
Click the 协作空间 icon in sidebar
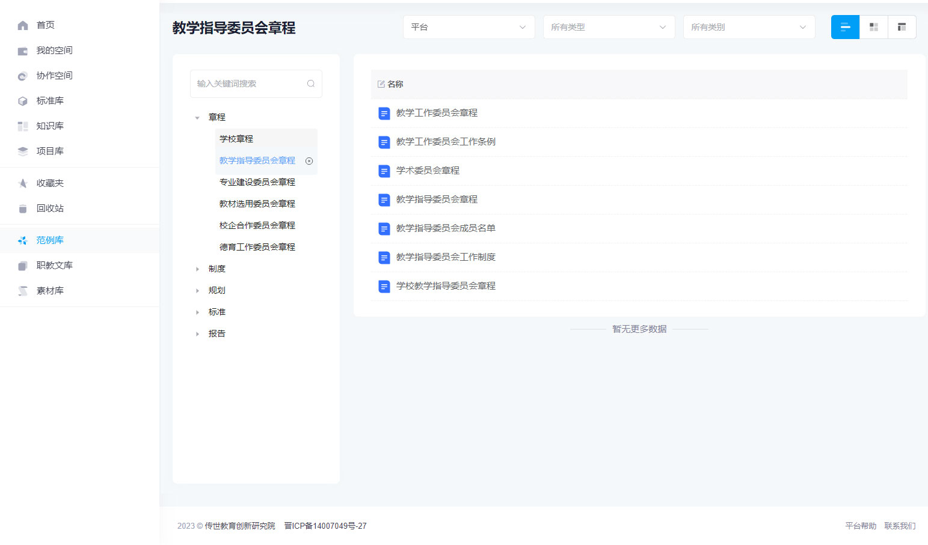pos(23,76)
